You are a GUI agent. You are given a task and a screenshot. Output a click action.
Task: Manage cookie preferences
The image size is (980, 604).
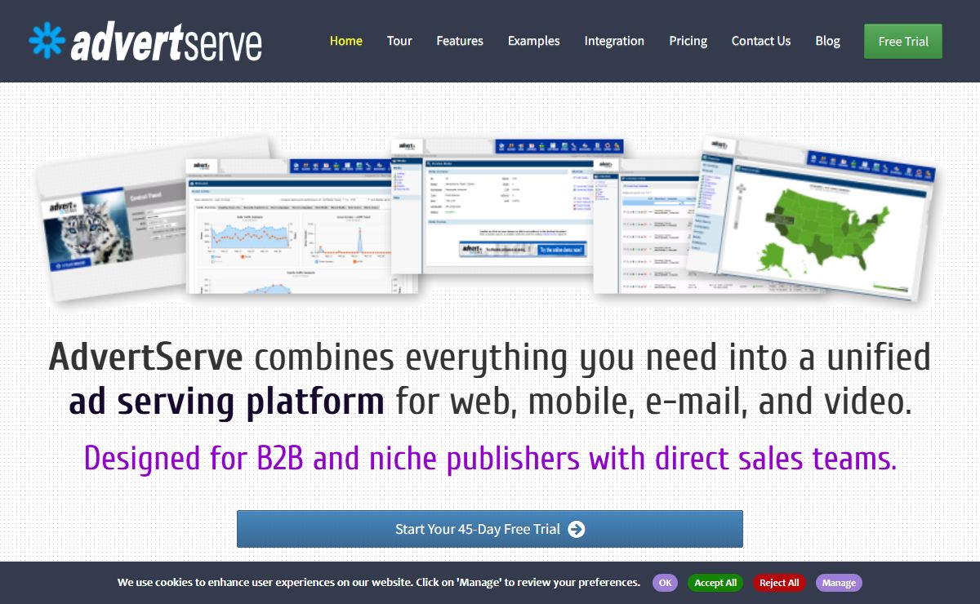(x=839, y=583)
